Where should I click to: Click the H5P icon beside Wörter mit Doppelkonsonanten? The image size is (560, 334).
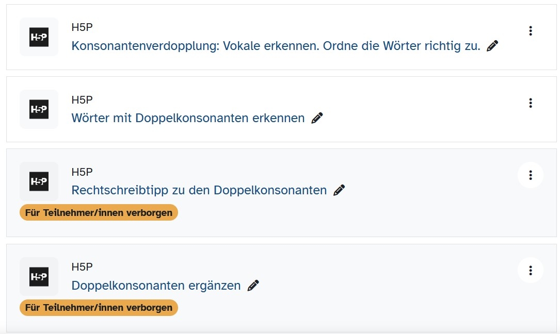[x=39, y=109]
